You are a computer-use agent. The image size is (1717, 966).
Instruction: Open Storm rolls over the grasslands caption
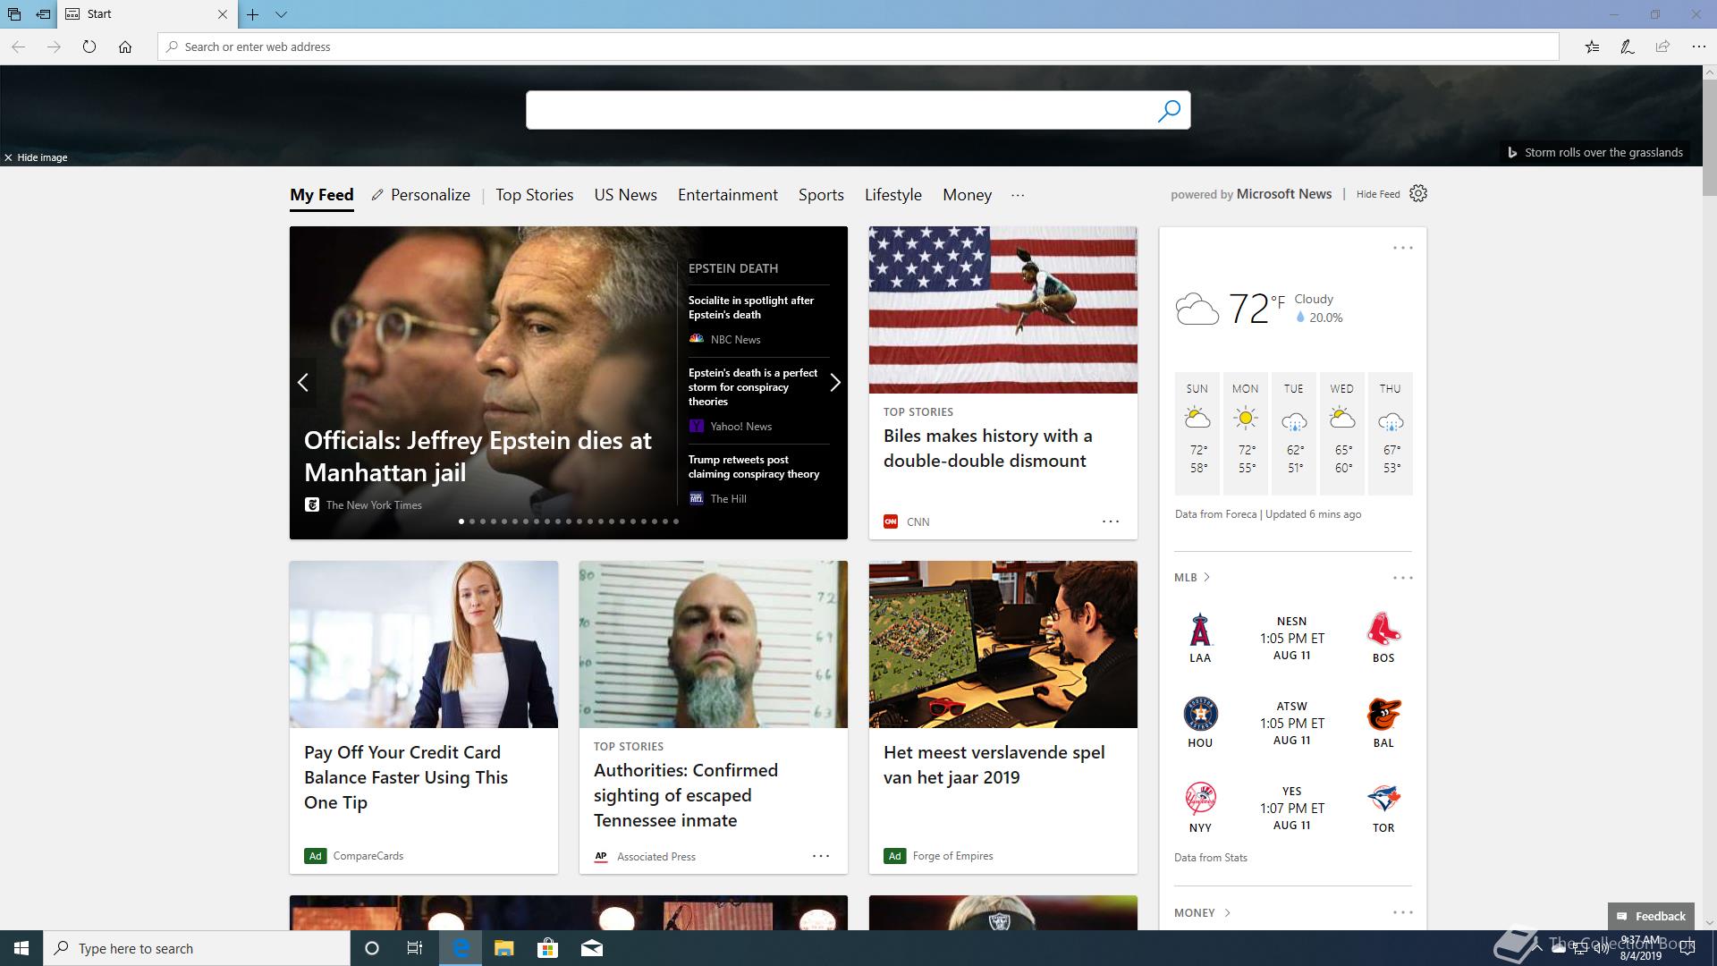pyautogui.click(x=1595, y=152)
